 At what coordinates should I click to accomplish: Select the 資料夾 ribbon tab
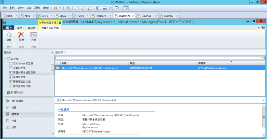pyautogui.click(x=31, y=28)
